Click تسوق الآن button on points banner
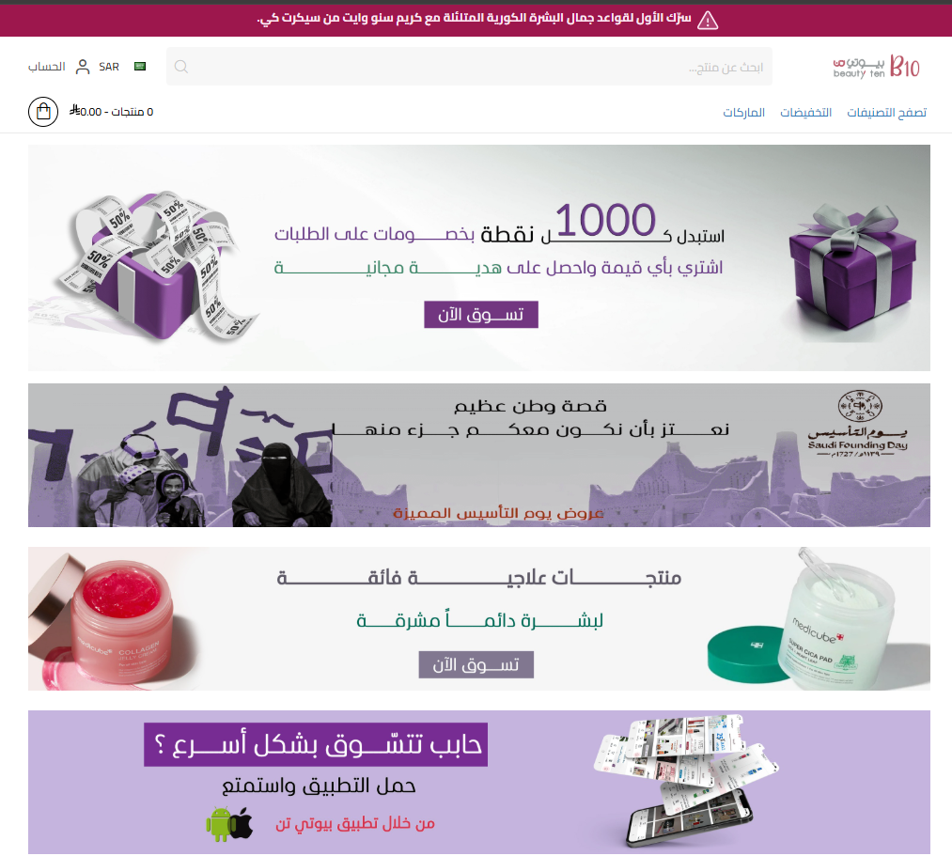Image resolution: width=952 pixels, height=856 pixels. 481,315
